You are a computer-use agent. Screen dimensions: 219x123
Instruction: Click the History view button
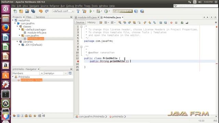click(x=91, y=23)
